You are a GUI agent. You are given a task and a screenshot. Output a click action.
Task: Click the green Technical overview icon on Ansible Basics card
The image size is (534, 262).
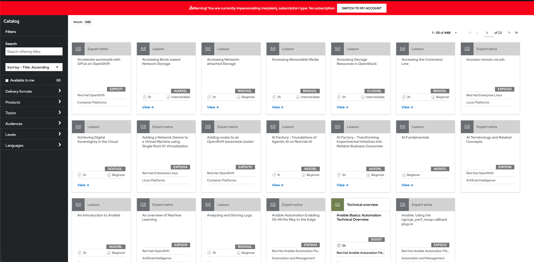pos(338,205)
